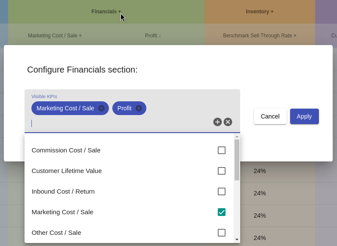
Task: Check the Commission Cost / Sale checkbox
Action: coord(222,150)
